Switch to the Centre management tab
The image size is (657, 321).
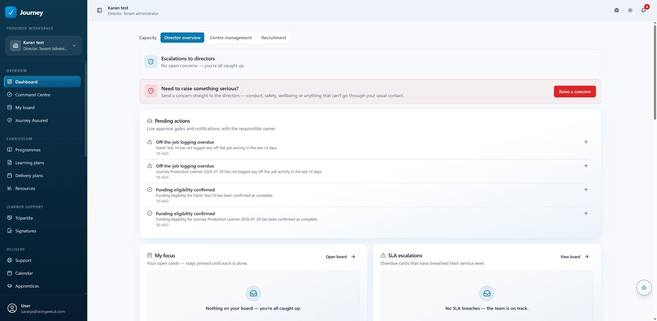231,38
